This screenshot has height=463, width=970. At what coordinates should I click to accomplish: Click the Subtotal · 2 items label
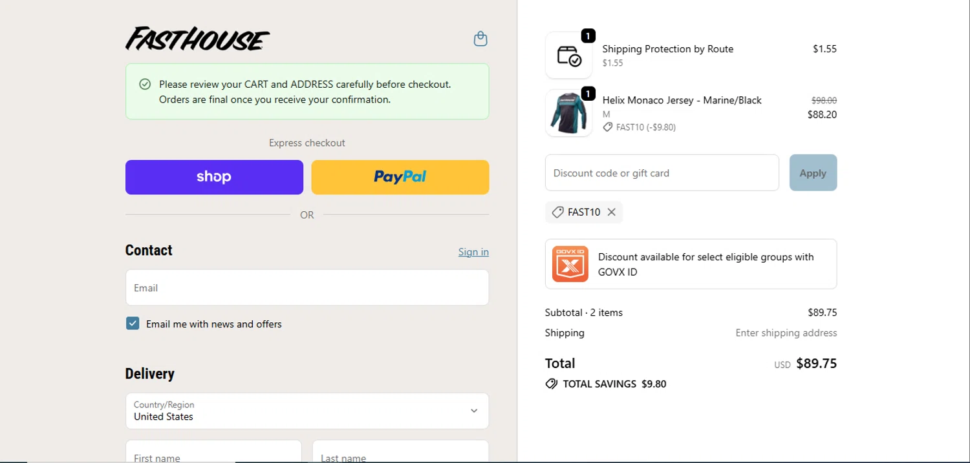pyautogui.click(x=583, y=313)
